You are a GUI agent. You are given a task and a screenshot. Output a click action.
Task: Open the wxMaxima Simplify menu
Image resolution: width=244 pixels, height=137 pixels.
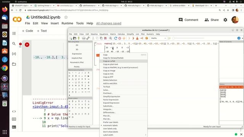tap(130, 34)
